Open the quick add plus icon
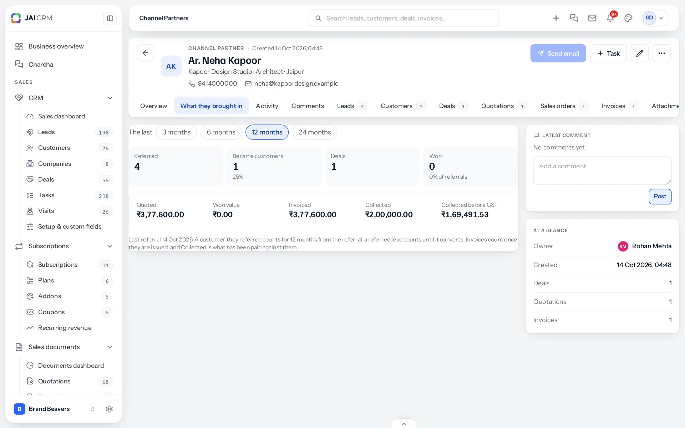This screenshot has width=685, height=428. [x=556, y=18]
